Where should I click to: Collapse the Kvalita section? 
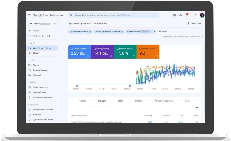point(28,82)
